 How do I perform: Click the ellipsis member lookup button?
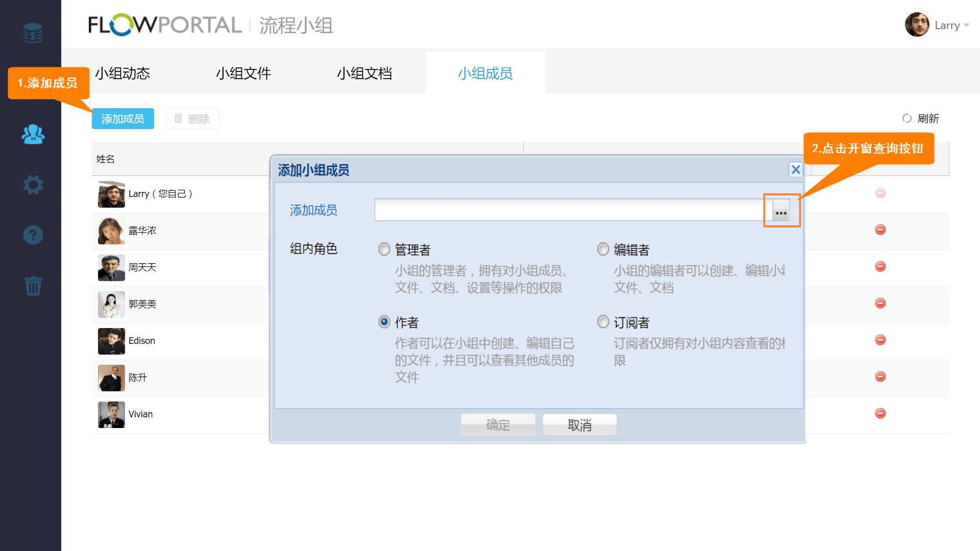[x=780, y=210]
